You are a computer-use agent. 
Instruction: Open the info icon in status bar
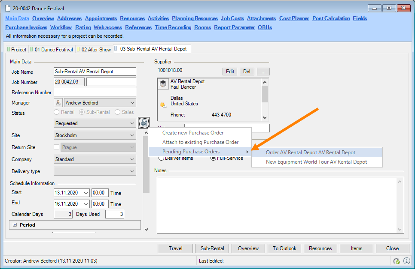[406, 261]
